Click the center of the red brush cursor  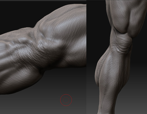click(x=66, y=100)
